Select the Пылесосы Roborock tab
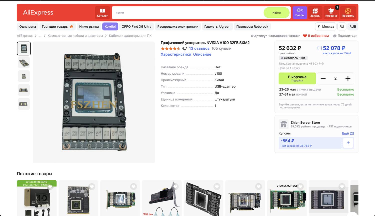375x216 pixels. pos(252,26)
